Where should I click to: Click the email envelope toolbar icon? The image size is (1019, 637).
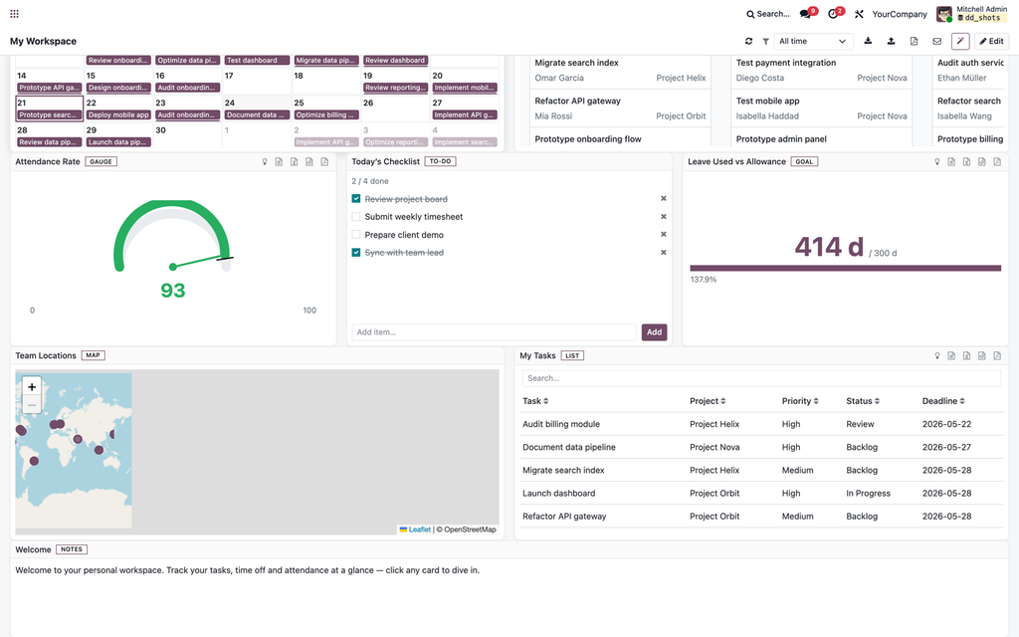click(x=937, y=41)
